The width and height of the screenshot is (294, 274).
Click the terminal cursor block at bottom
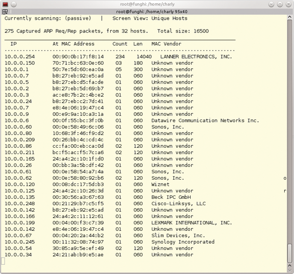coord(3,261)
